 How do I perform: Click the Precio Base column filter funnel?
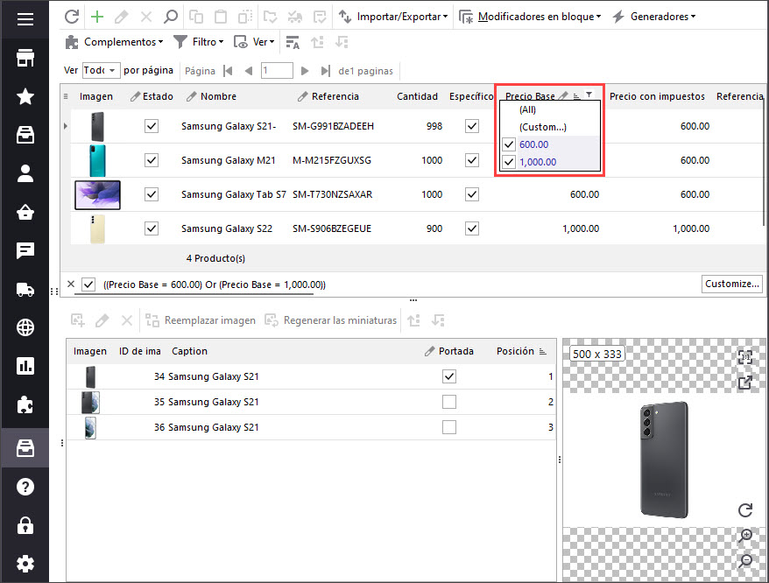(x=589, y=95)
